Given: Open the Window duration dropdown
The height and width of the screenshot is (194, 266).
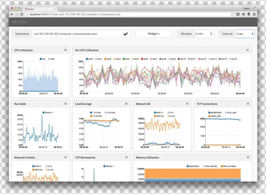Looking at the screenshot, I should (204, 34).
